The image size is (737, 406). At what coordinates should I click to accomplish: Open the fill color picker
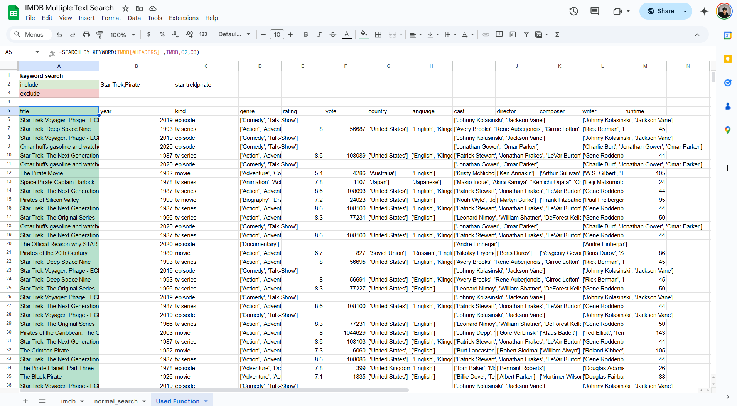pyautogui.click(x=364, y=35)
